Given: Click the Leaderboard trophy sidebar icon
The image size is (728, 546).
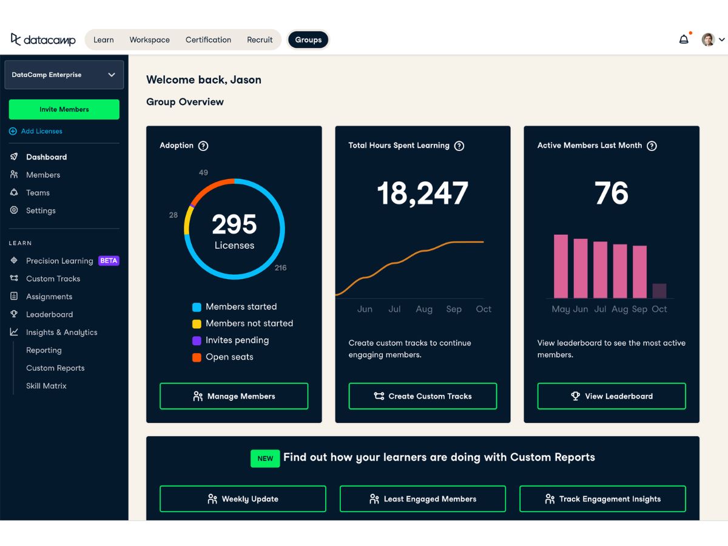Looking at the screenshot, I should [x=14, y=314].
